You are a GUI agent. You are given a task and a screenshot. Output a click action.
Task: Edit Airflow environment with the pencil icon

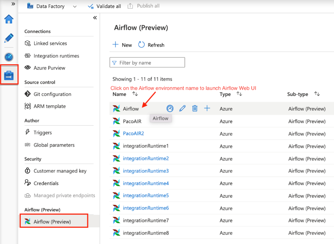(x=182, y=108)
